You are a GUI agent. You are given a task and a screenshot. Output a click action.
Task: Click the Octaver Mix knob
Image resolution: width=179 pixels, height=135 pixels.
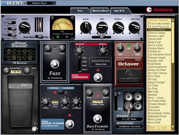point(120,47)
